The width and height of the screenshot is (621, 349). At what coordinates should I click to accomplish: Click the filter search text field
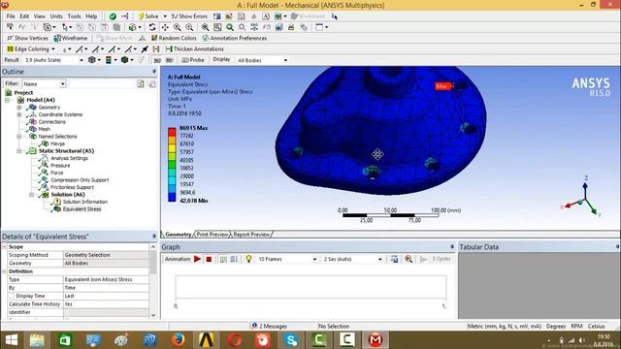click(x=102, y=84)
